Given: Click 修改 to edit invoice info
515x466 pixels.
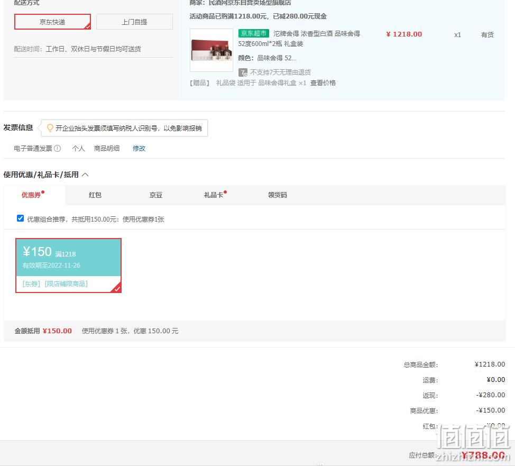Looking at the screenshot, I should pyautogui.click(x=139, y=149).
